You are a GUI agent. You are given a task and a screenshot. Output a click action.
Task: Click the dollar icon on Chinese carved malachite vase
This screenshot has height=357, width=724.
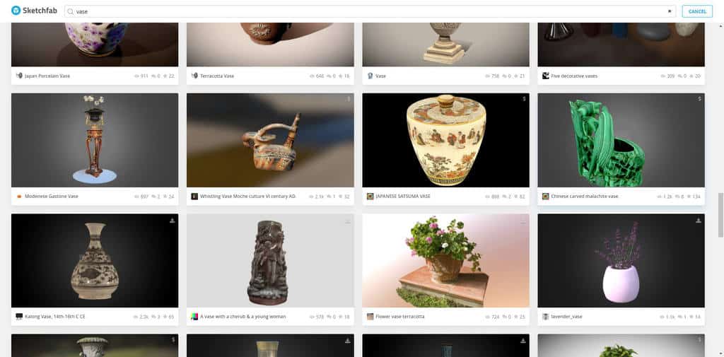point(699,99)
